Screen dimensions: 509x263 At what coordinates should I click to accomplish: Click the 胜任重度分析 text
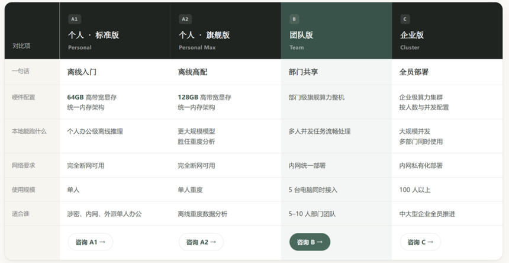(196, 142)
